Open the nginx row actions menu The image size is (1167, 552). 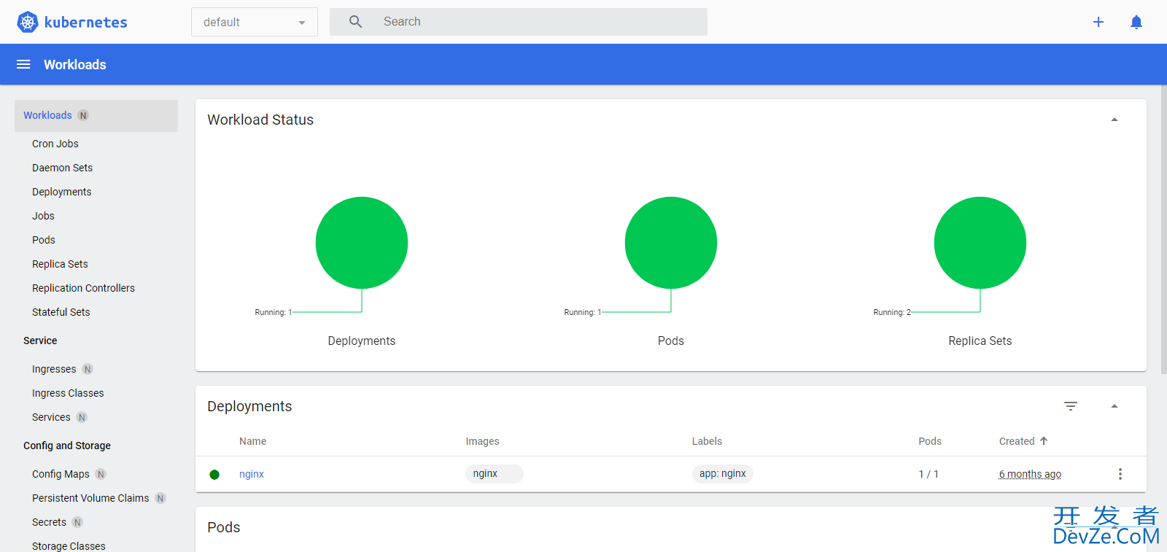pos(1120,474)
